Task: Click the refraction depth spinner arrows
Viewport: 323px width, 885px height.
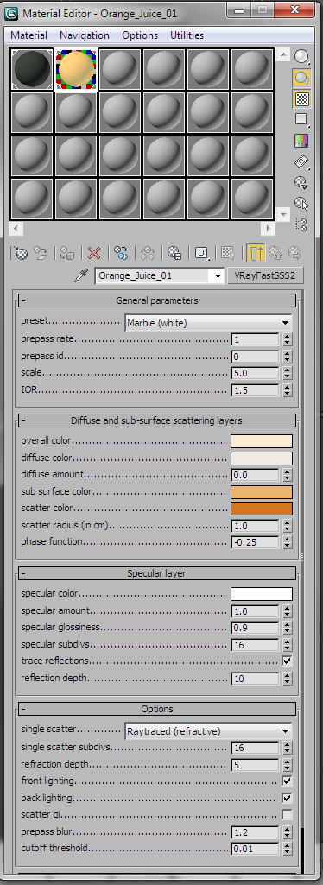Action: [288, 764]
